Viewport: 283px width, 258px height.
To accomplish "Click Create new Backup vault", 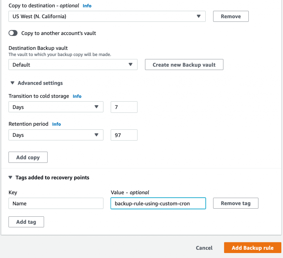I will [184, 65].
